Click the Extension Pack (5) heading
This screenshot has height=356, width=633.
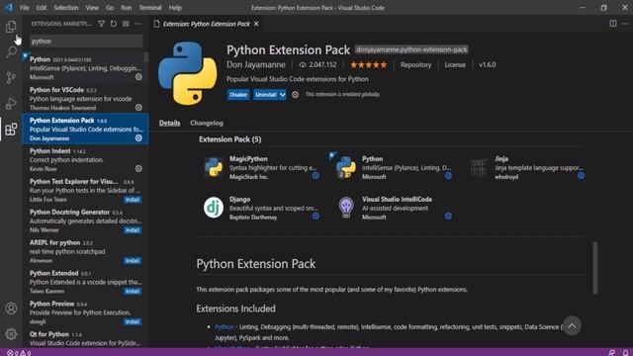(229, 139)
